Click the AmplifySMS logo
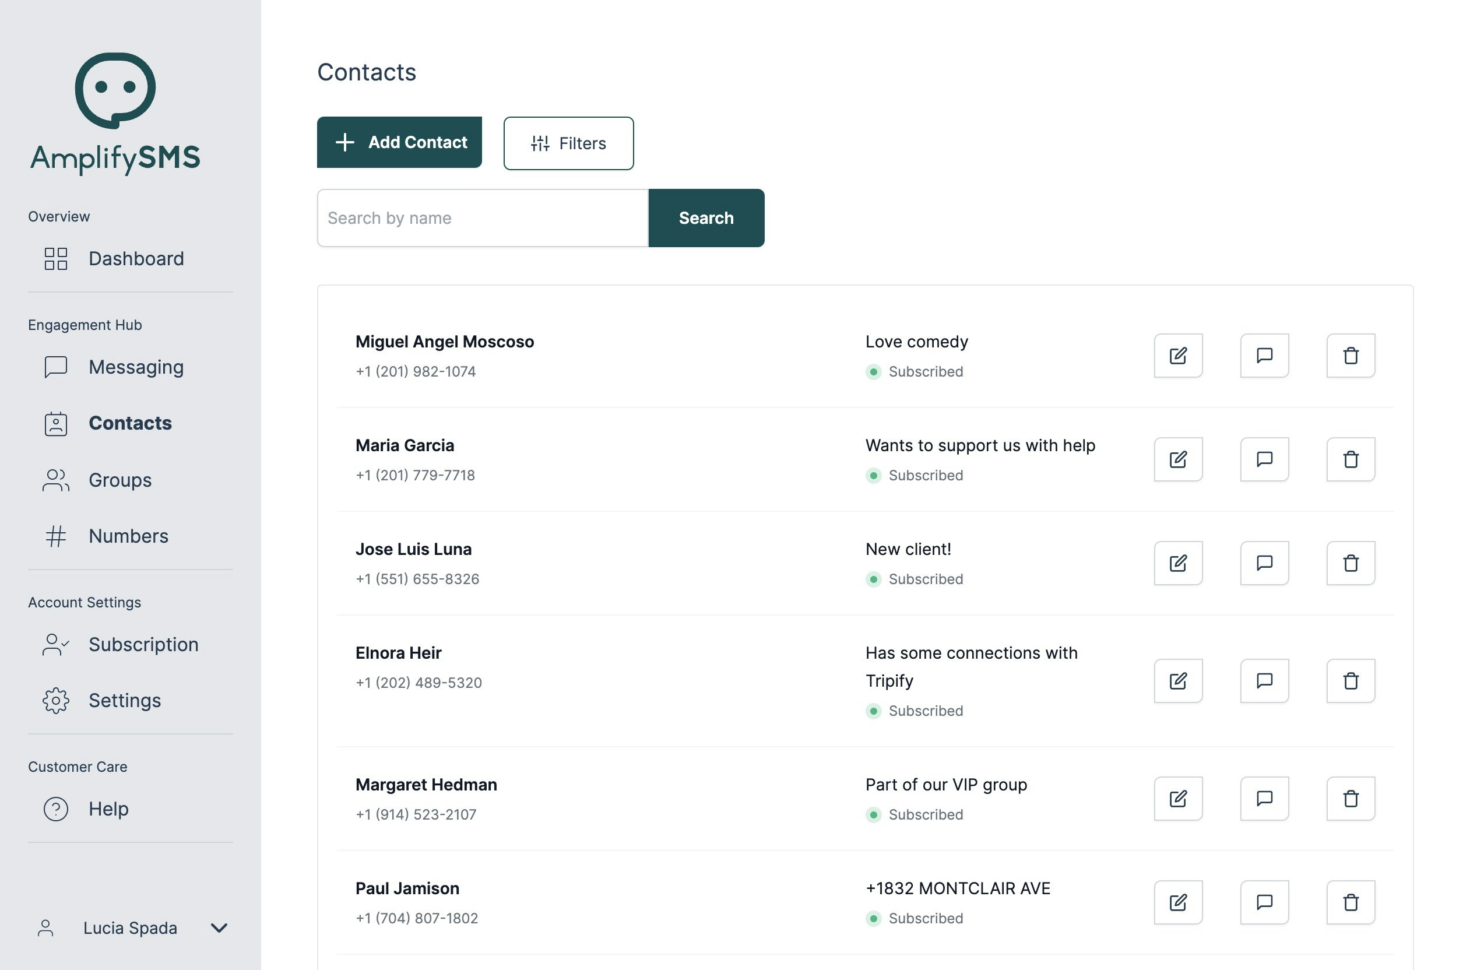 pyautogui.click(x=115, y=113)
